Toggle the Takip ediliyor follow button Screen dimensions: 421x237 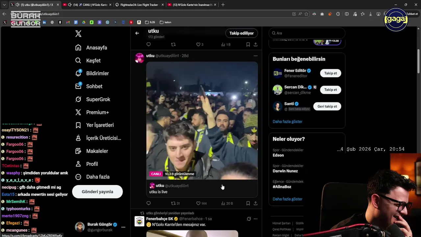pyautogui.click(x=241, y=33)
